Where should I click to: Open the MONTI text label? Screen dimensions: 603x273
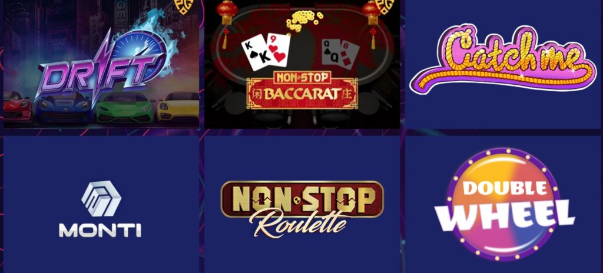[x=100, y=230]
